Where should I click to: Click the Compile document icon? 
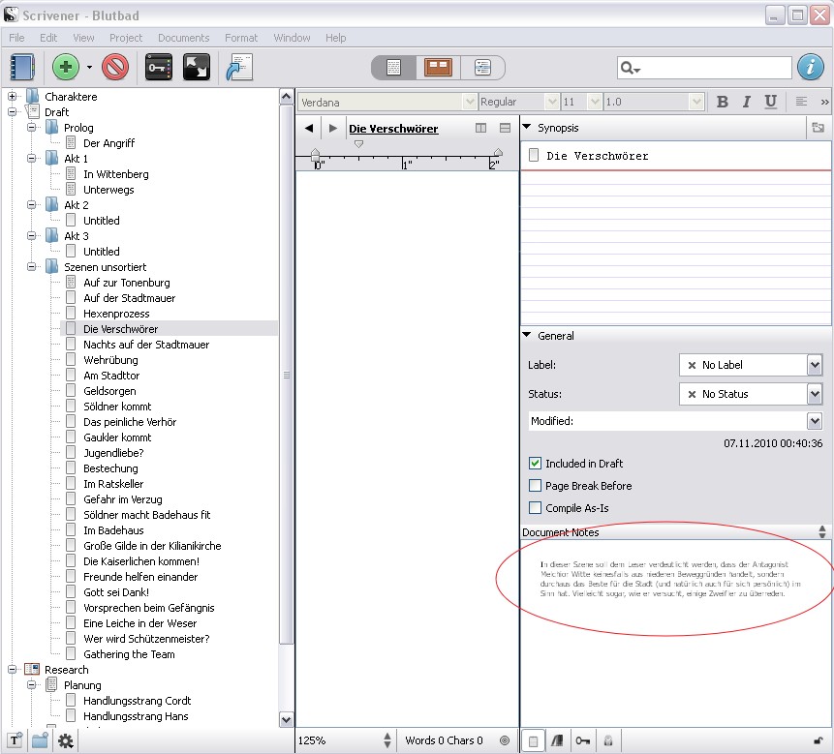click(x=238, y=67)
